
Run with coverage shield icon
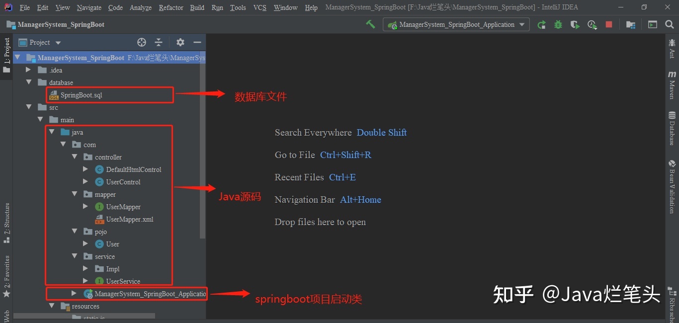[x=575, y=24]
